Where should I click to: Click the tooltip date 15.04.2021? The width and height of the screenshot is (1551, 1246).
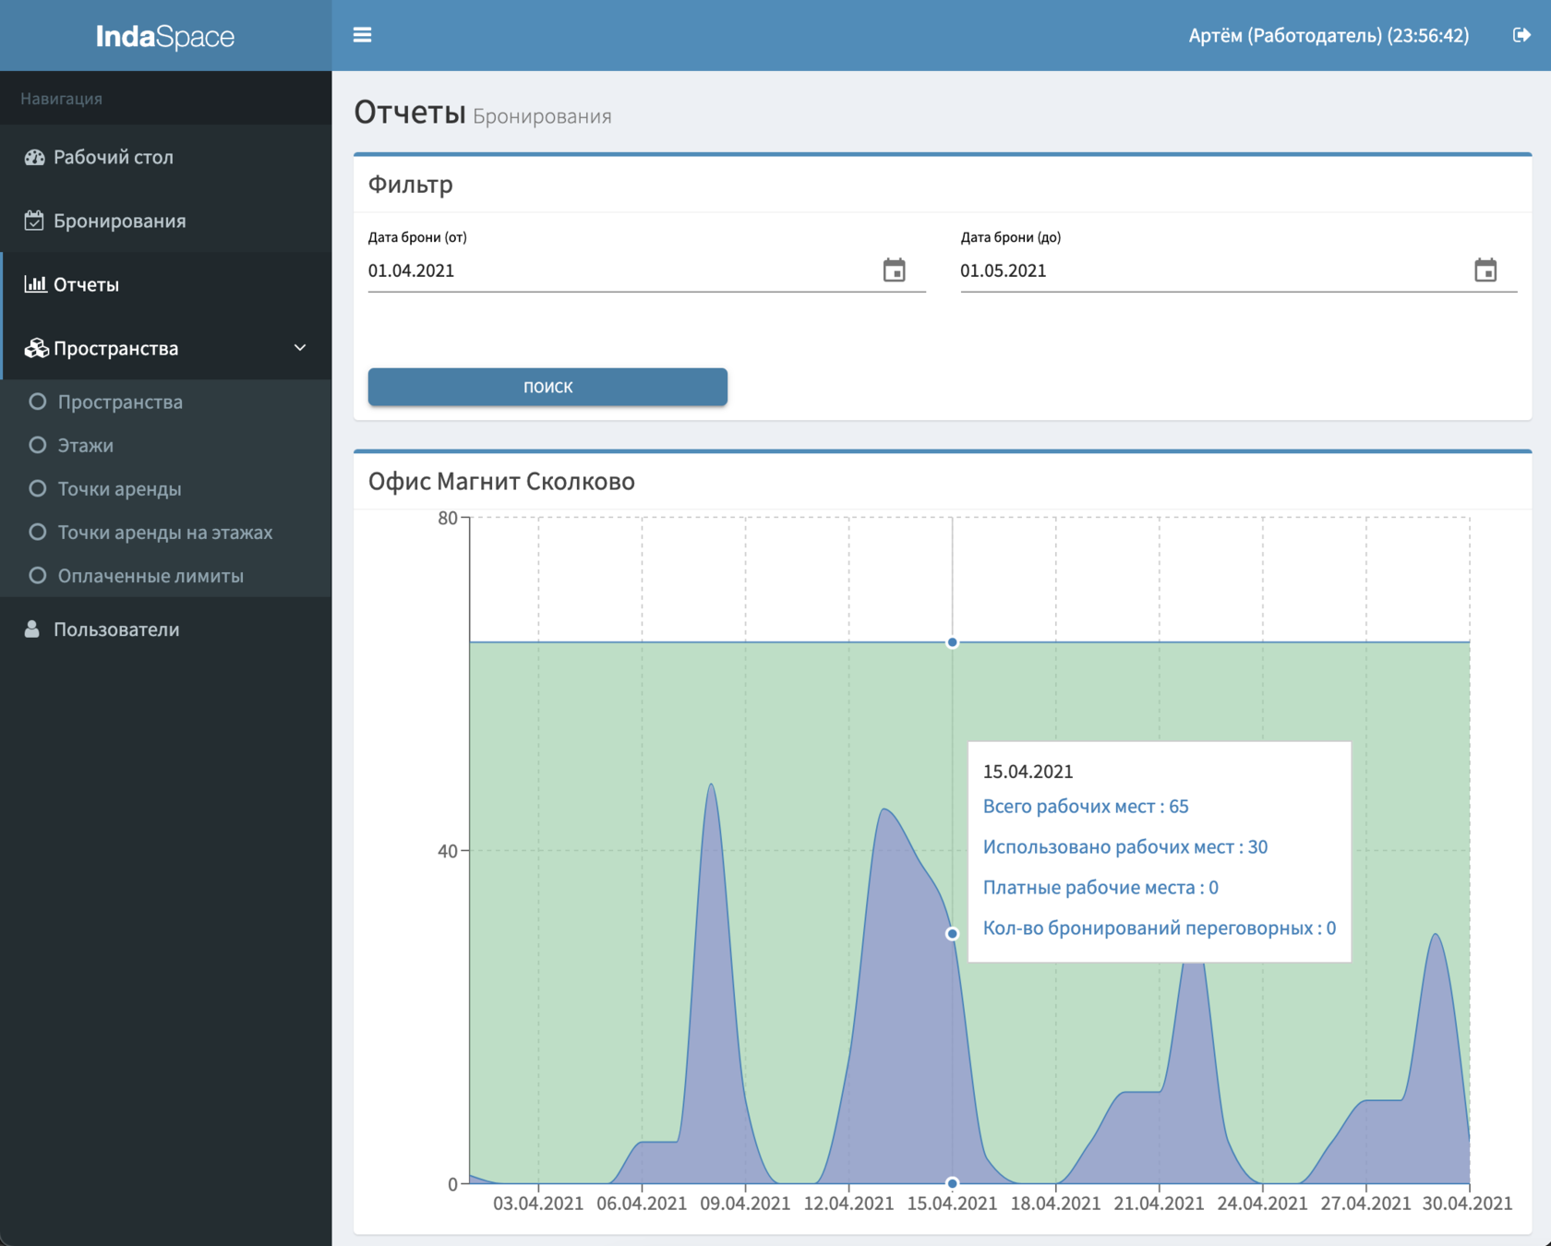point(1028,771)
